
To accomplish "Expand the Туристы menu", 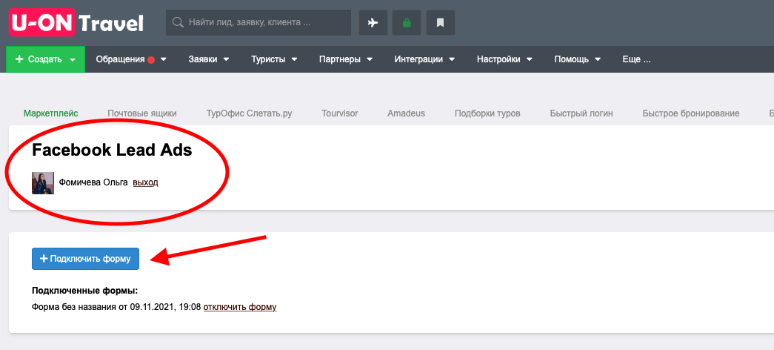I will click(274, 59).
